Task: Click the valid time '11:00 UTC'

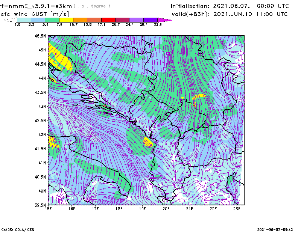Action: click(272, 14)
